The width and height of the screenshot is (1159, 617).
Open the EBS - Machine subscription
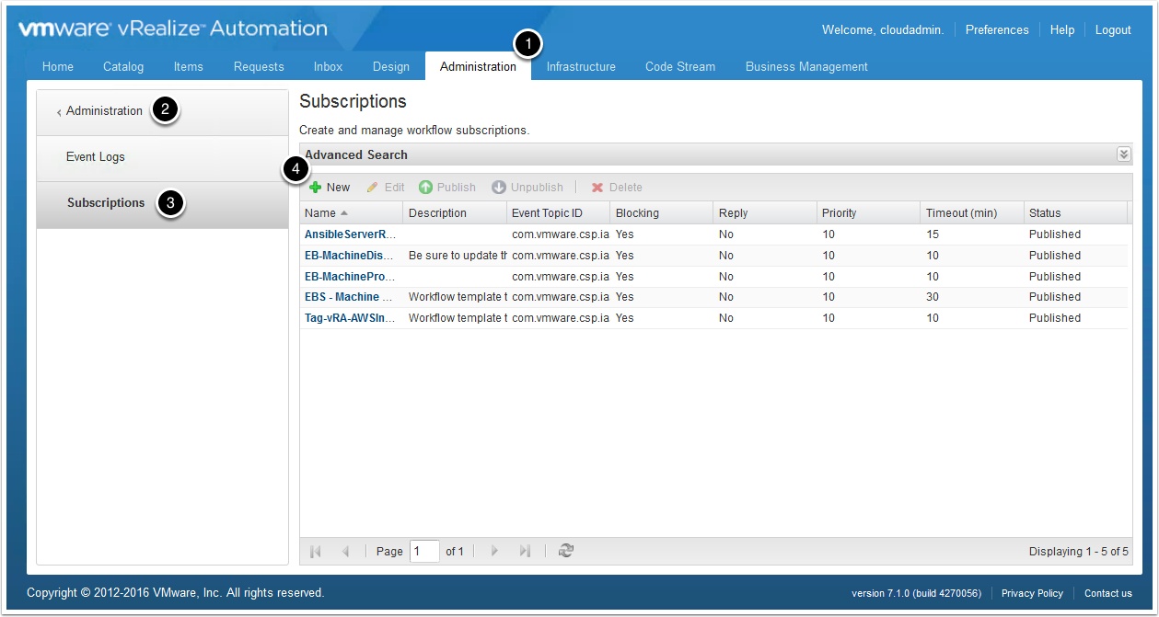[350, 297]
